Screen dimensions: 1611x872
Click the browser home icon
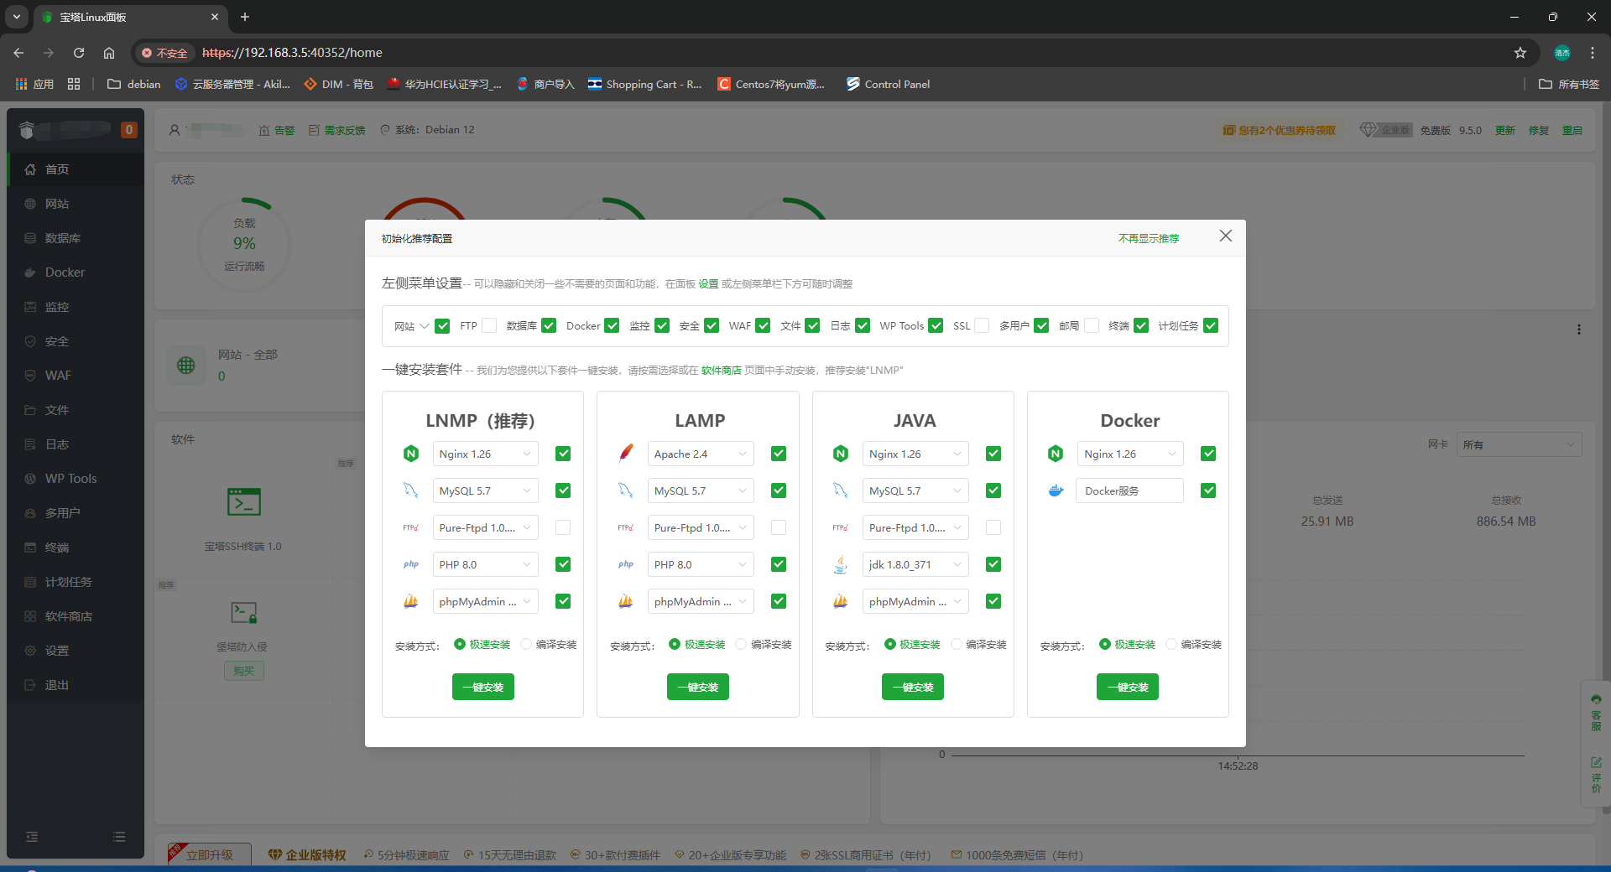click(x=109, y=53)
